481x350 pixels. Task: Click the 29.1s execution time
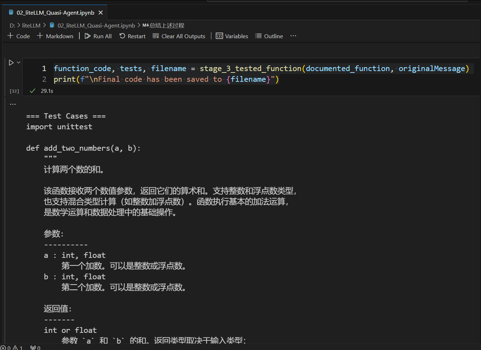47,91
